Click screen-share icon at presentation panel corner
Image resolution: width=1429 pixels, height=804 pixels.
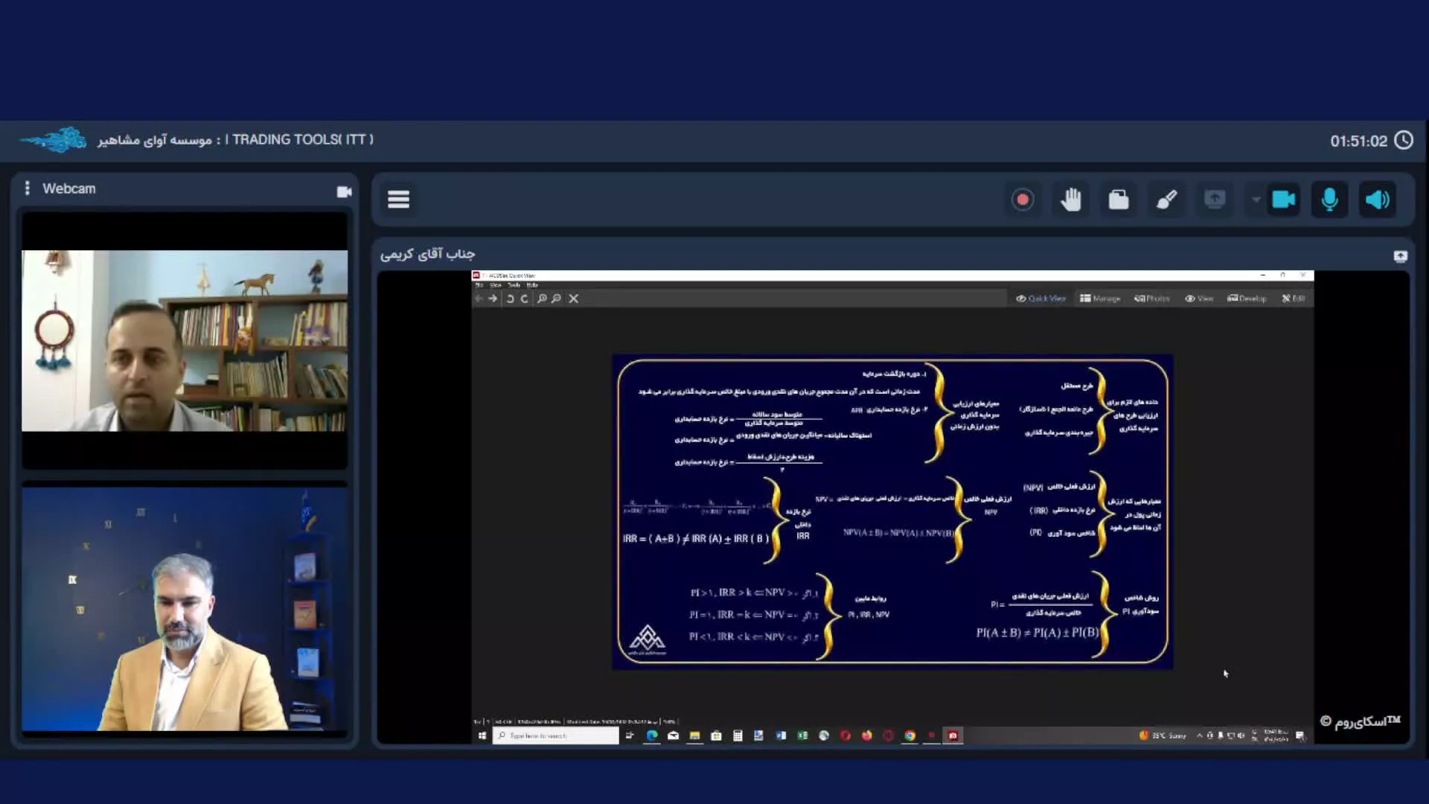coord(1400,256)
